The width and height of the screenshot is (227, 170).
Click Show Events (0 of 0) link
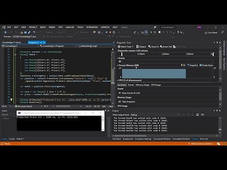[x=131, y=93]
